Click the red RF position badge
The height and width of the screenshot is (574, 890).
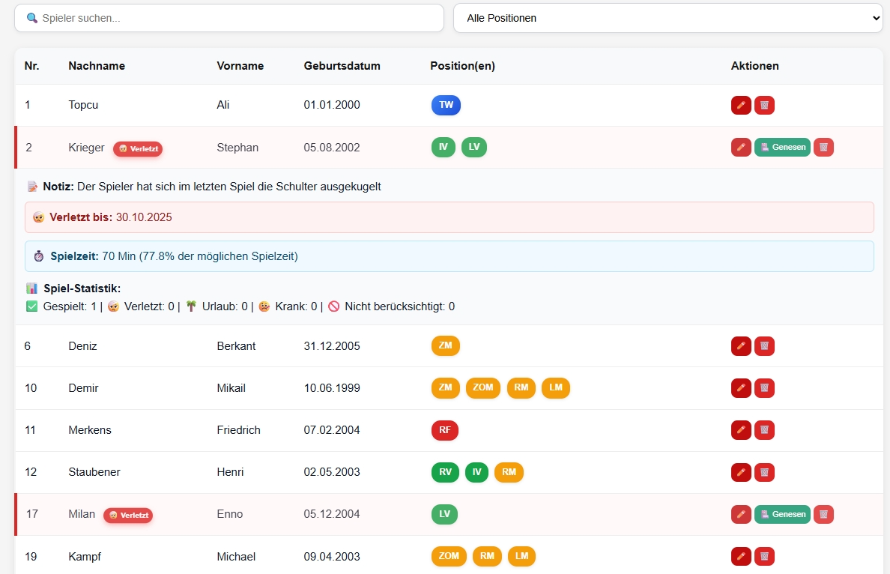pyautogui.click(x=444, y=430)
